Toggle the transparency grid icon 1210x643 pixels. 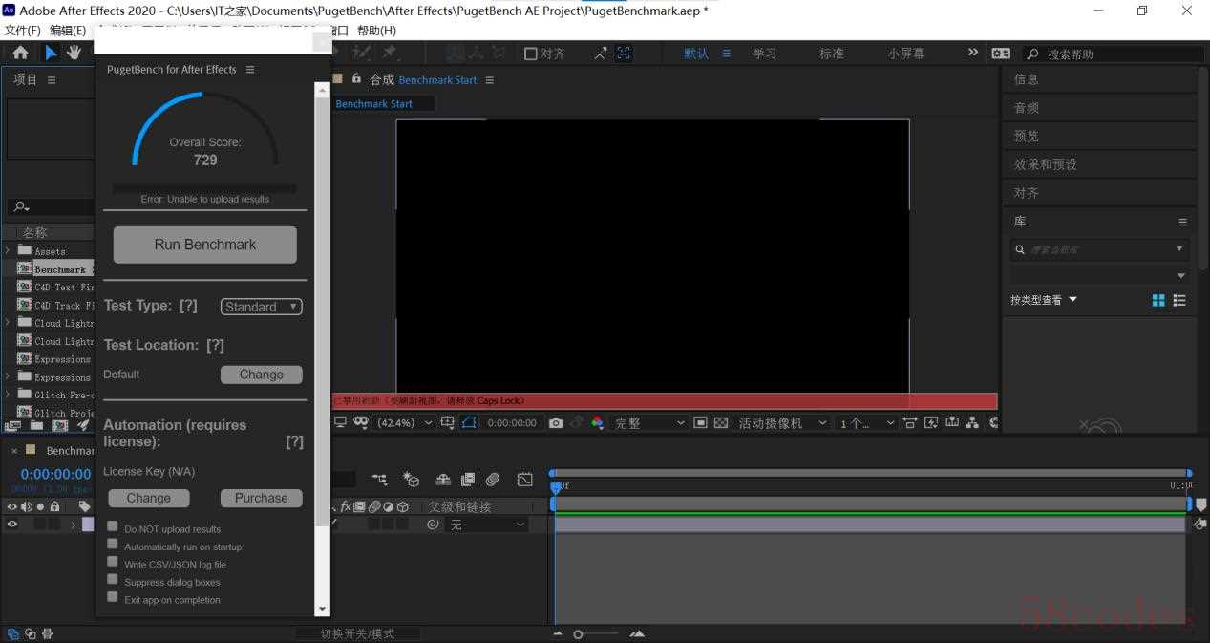point(721,422)
